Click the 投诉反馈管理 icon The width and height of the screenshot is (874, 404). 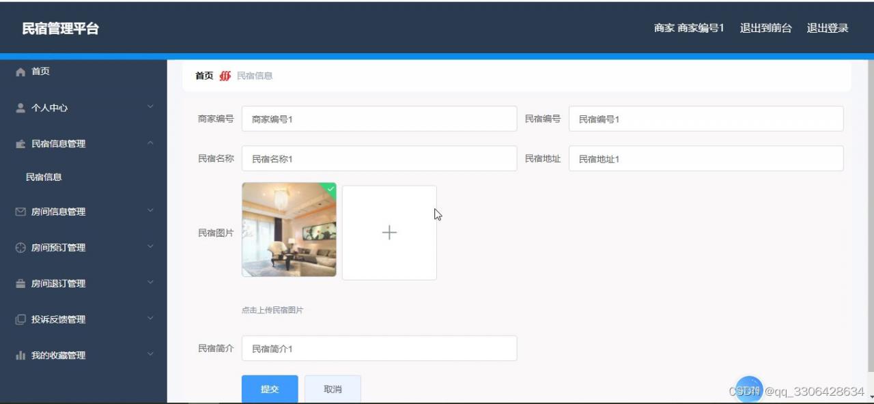20,319
